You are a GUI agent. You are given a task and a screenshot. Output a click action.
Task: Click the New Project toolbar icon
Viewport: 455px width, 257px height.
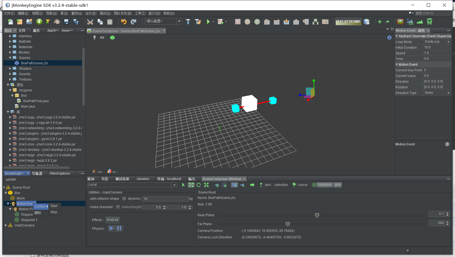pyautogui.click(x=19, y=22)
